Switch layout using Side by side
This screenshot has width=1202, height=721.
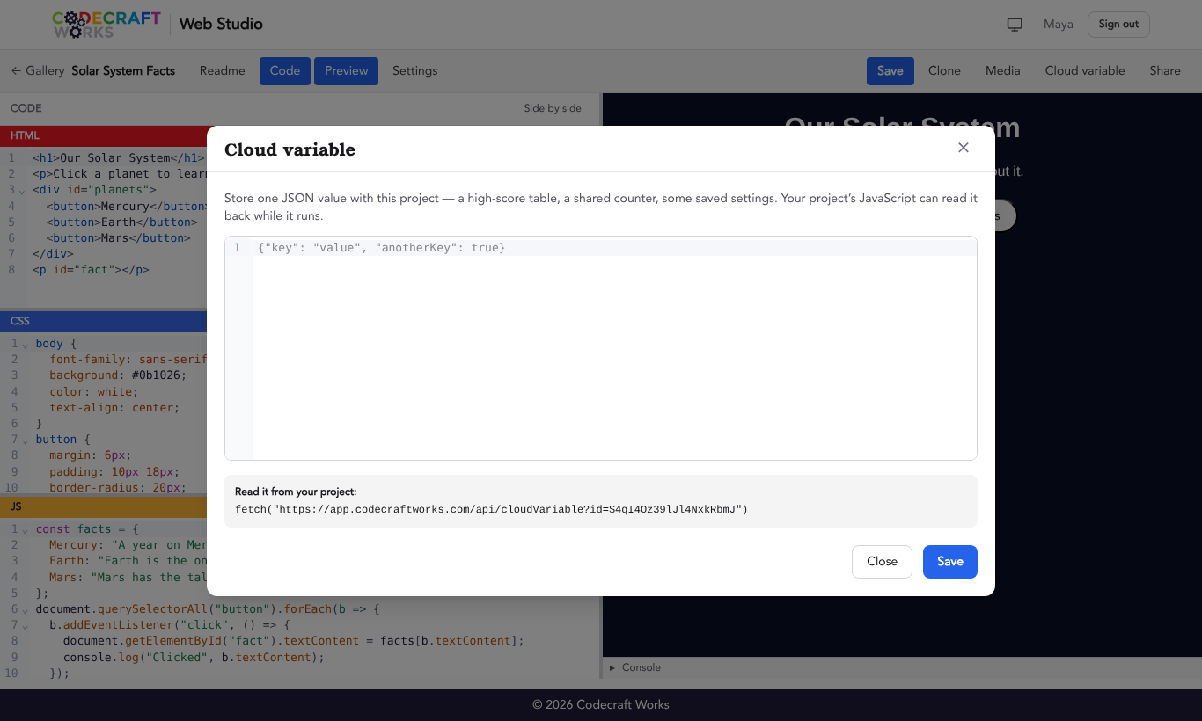(553, 108)
